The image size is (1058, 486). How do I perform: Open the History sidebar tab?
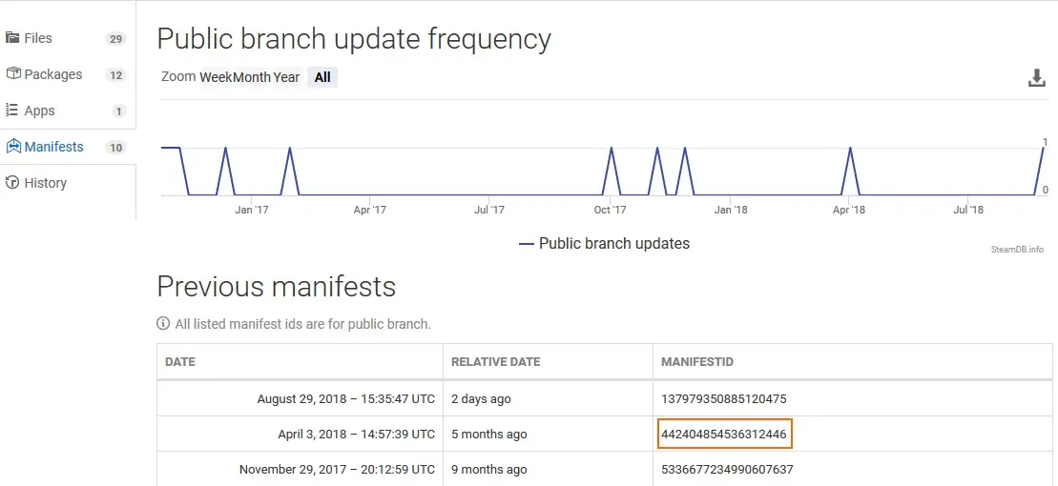68,183
